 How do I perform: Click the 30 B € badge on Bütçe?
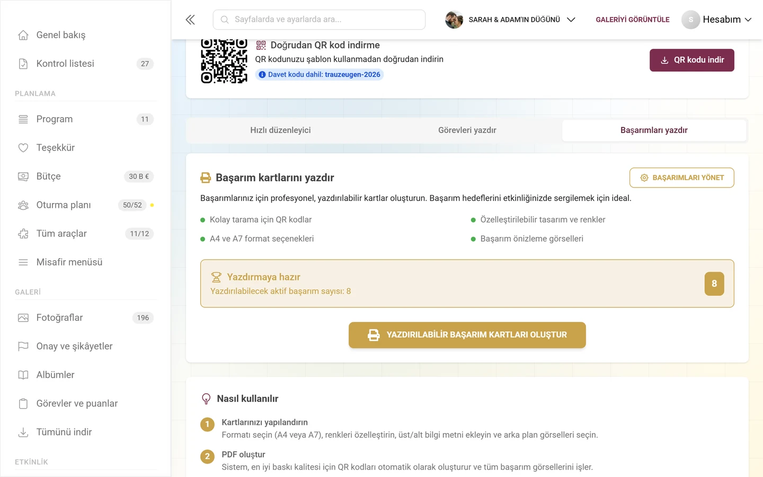point(139,176)
